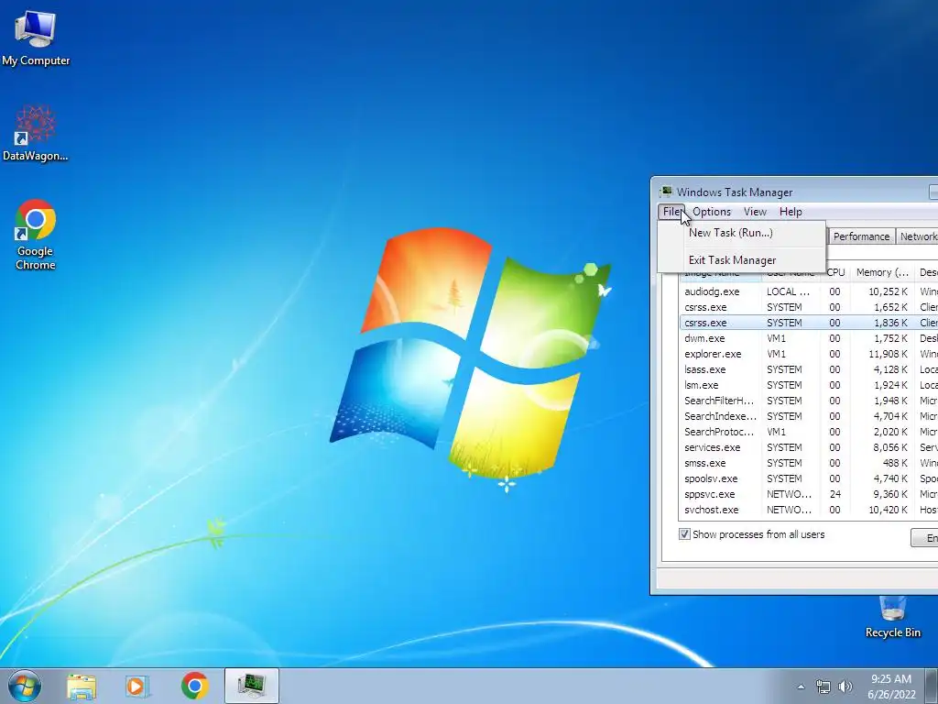Select the Google Chrome desktop shortcut
Screen dimensions: 938x704
(x=36, y=234)
